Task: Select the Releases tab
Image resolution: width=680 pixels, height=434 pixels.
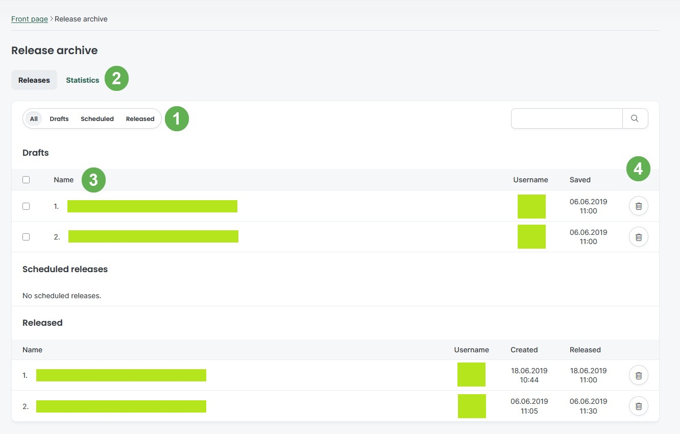Action: coord(34,80)
